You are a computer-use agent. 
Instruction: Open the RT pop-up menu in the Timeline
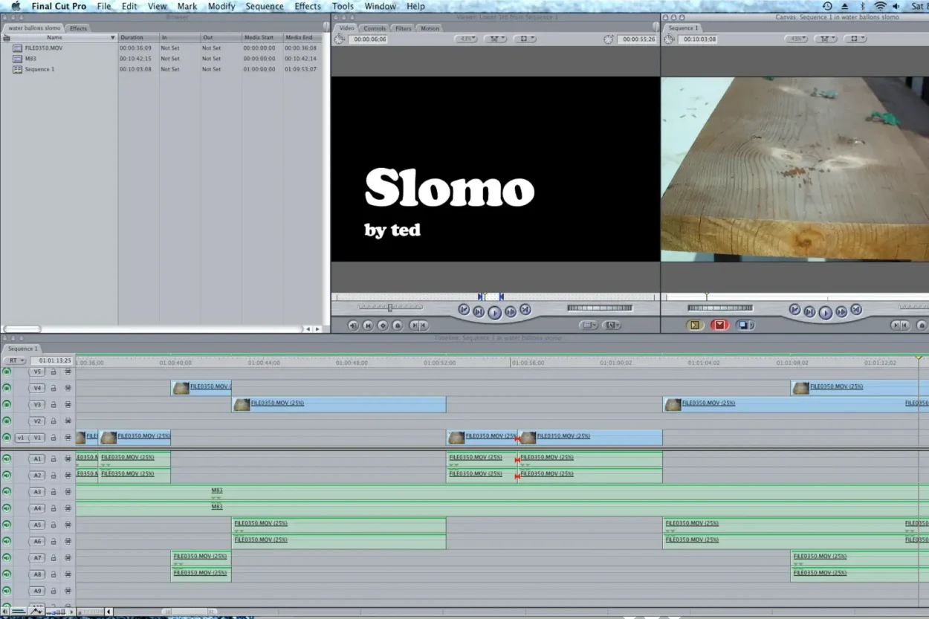tap(14, 360)
